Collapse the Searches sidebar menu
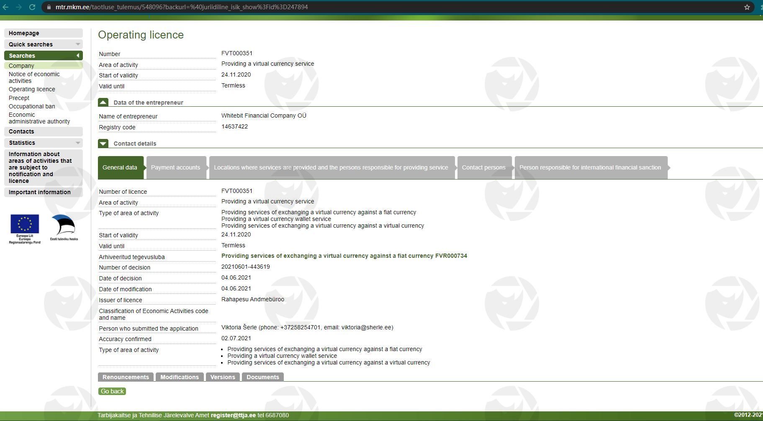The height and width of the screenshot is (421, 763). coord(77,56)
